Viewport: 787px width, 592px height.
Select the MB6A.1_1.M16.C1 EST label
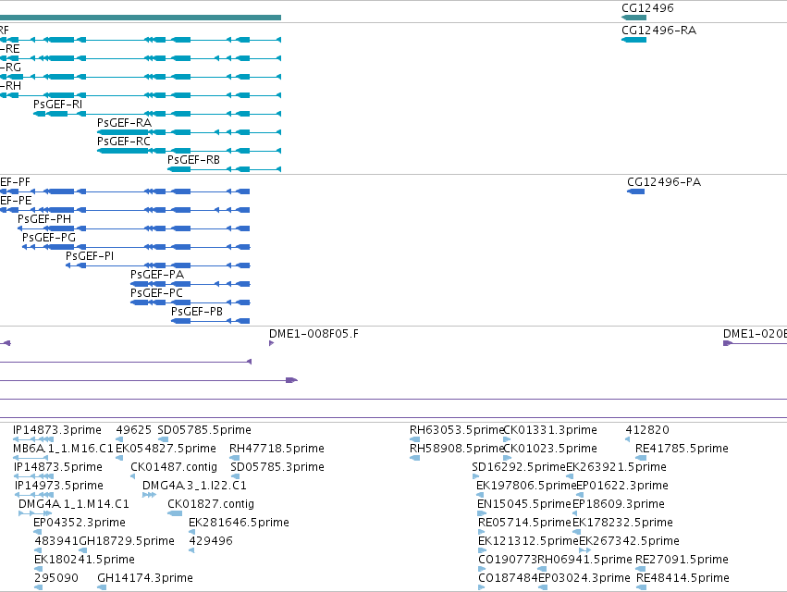(x=63, y=449)
